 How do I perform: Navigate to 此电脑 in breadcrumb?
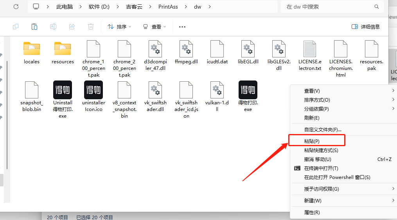[65, 7]
